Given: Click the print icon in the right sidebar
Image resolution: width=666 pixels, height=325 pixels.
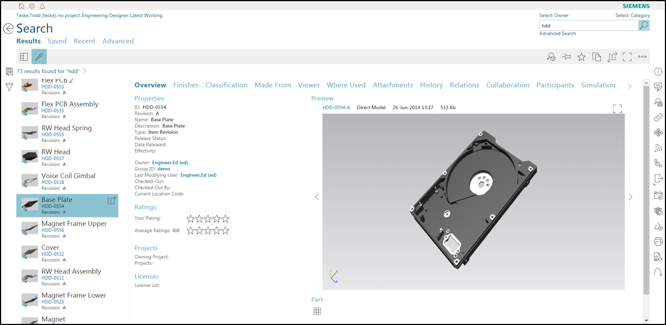Looking at the screenshot, I should [x=658, y=241].
